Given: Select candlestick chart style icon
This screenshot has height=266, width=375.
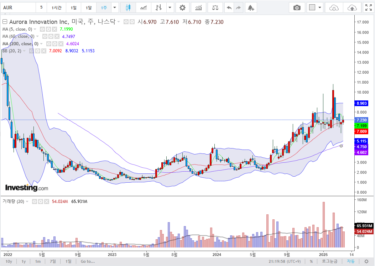Looking at the screenshot, I should coord(128,7).
